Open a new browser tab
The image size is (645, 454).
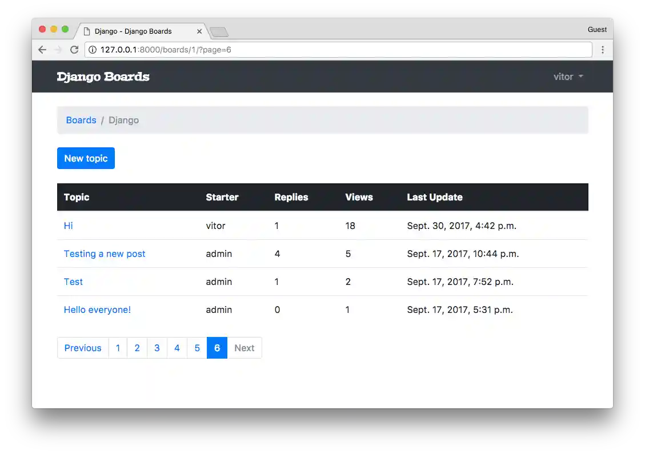coord(219,31)
